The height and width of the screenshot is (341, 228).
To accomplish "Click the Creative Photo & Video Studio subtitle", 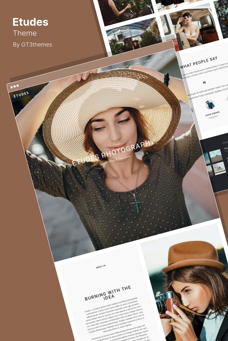I will pos(115,160).
